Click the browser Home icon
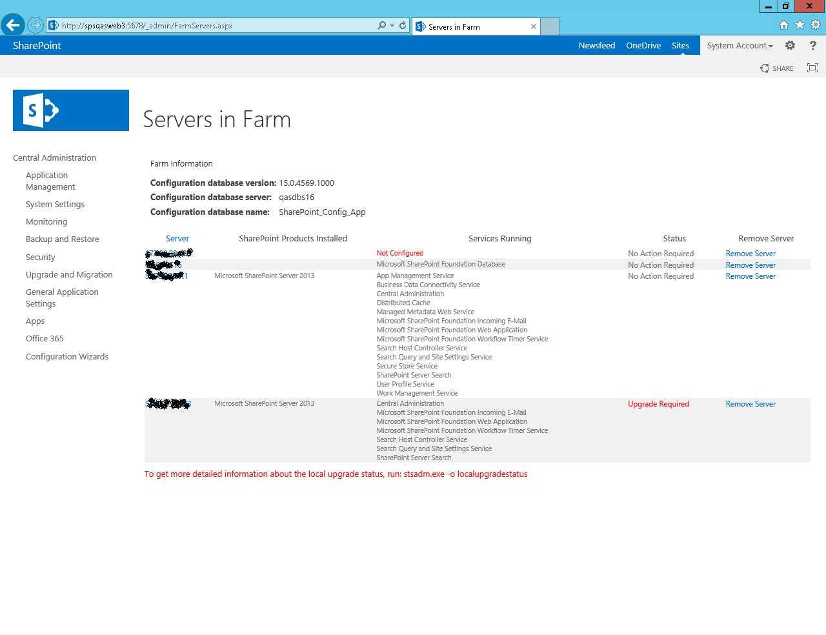This screenshot has height=635, width=826. (784, 25)
